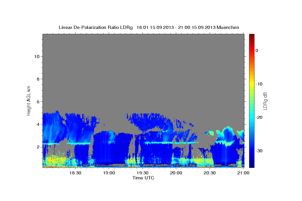Screen dimensions: 302x201
Task: Select the colorbar label -10
Action: 259,84
